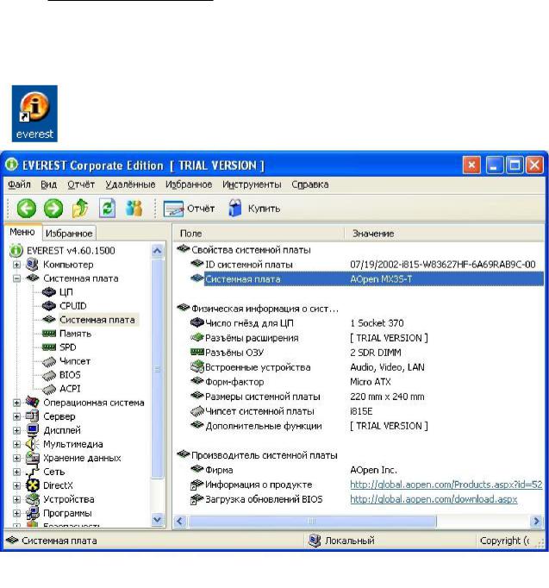Open the Удалённые menu

(130, 185)
